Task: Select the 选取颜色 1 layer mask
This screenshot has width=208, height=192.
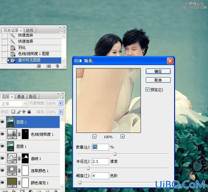Action: point(25,171)
